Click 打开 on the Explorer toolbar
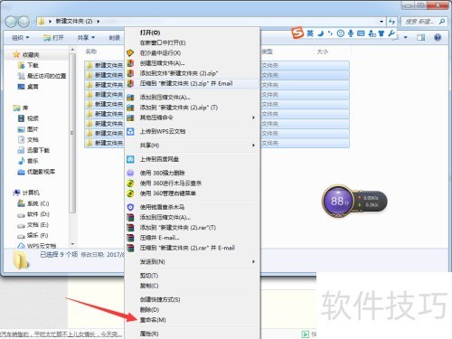The width and height of the screenshot is (452, 339). pyautogui.click(x=53, y=37)
